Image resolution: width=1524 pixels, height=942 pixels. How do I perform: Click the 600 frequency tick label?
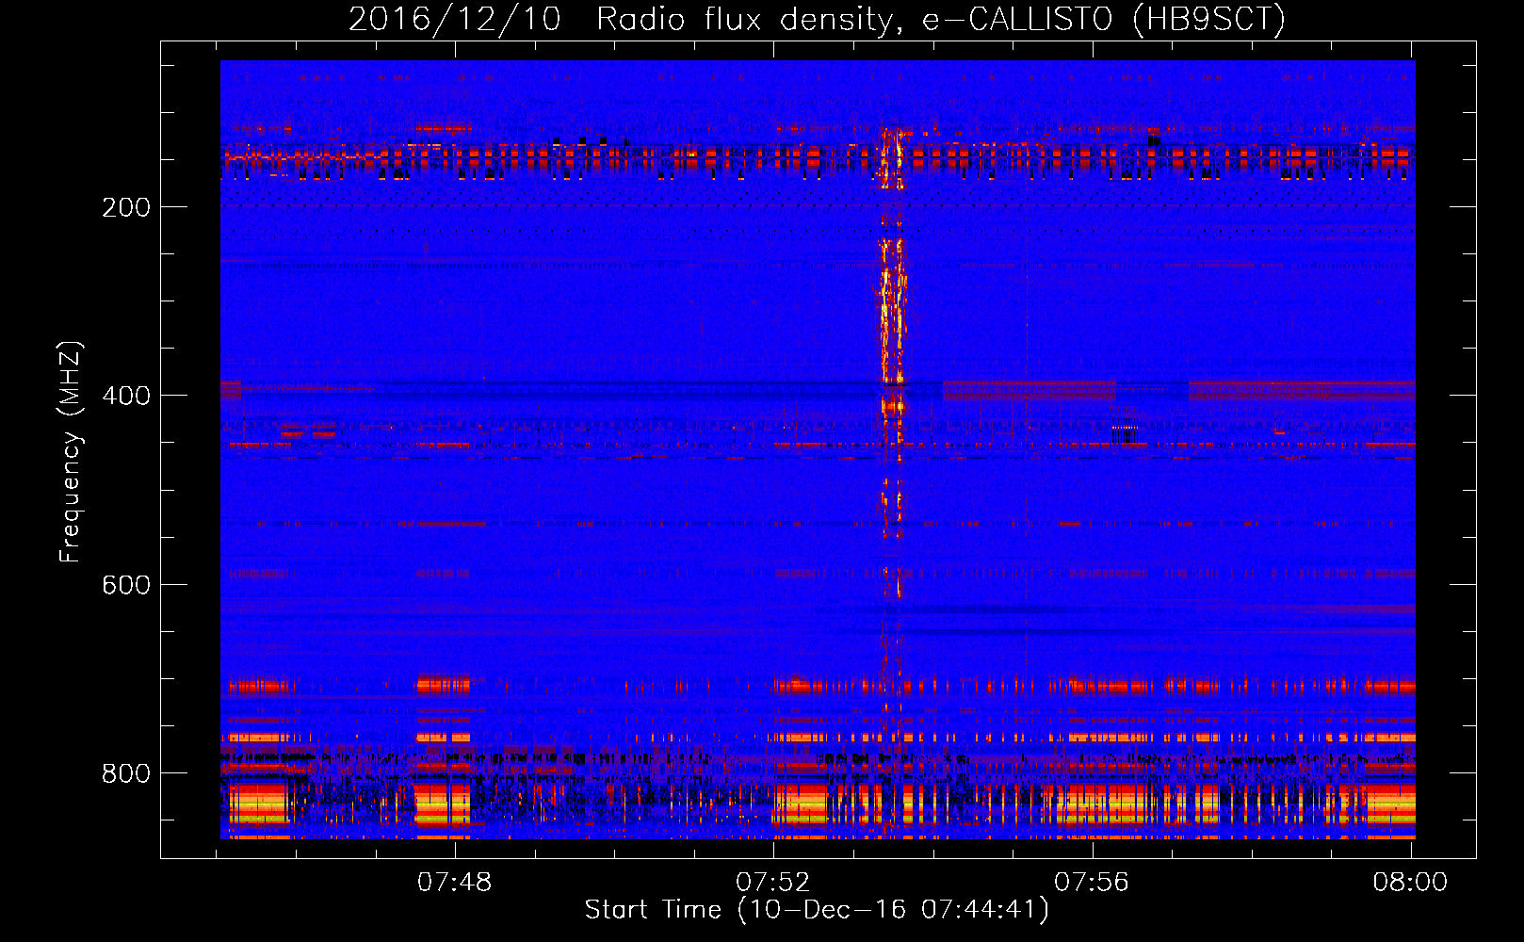click(126, 585)
